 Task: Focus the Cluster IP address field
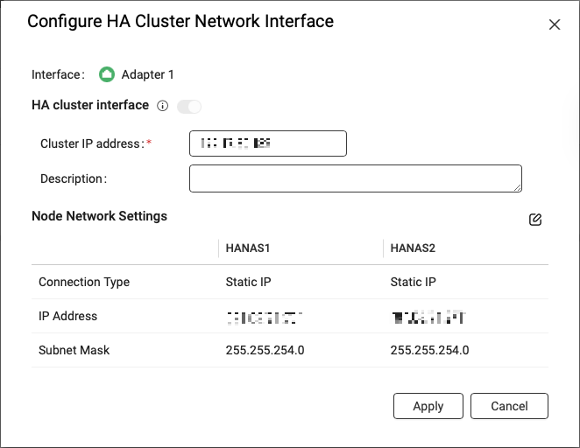coord(267,143)
